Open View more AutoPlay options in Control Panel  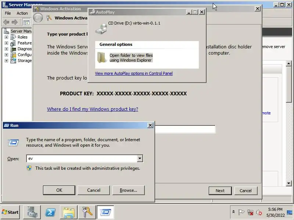click(134, 73)
